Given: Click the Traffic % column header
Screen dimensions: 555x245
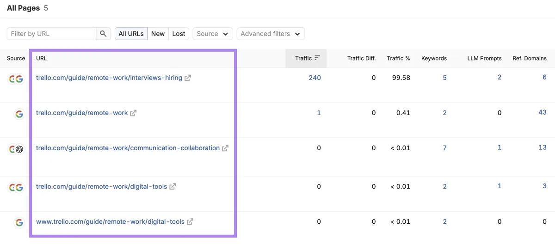Looking at the screenshot, I should pos(399,58).
